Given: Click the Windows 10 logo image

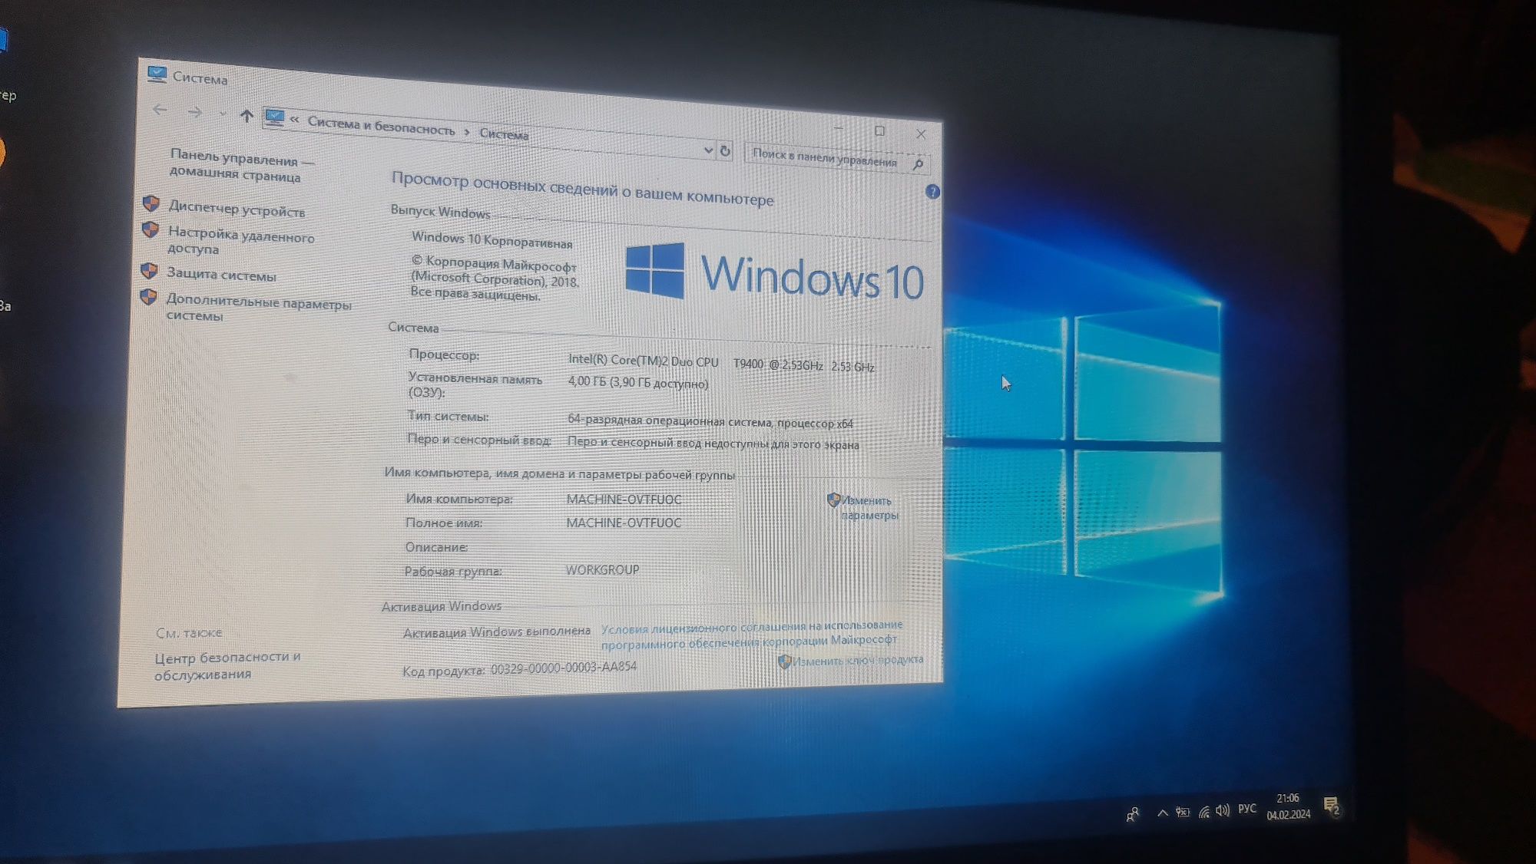Looking at the screenshot, I should click(774, 274).
